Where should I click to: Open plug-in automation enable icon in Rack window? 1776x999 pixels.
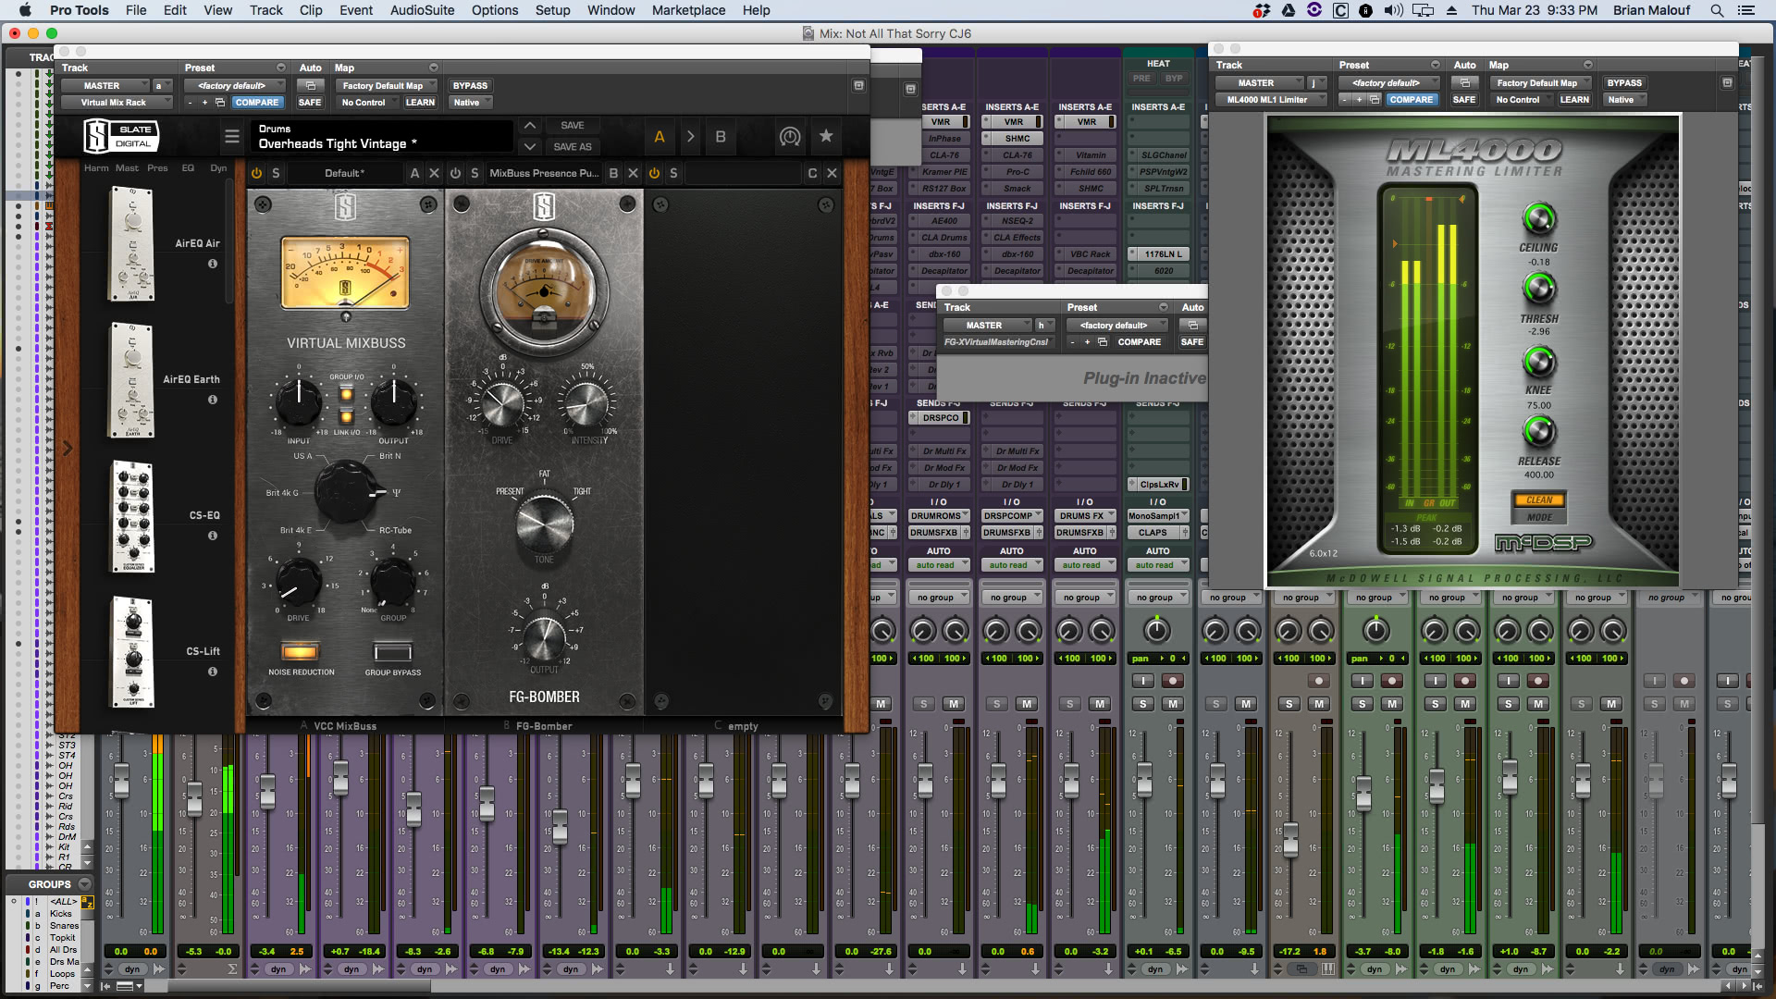click(x=311, y=86)
